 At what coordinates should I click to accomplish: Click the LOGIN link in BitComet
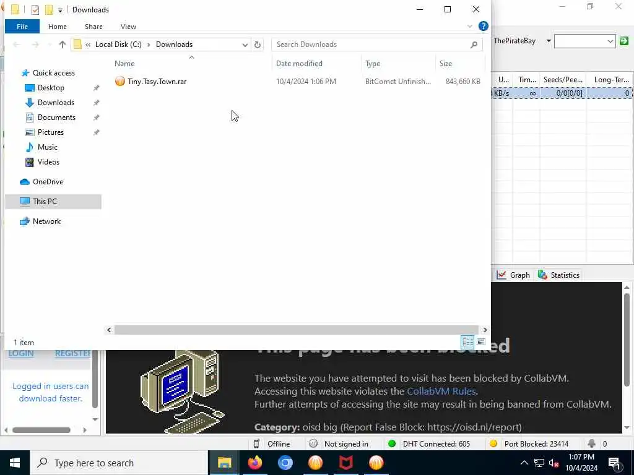21,354
